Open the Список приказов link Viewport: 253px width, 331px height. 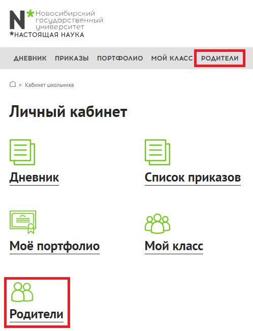click(193, 178)
